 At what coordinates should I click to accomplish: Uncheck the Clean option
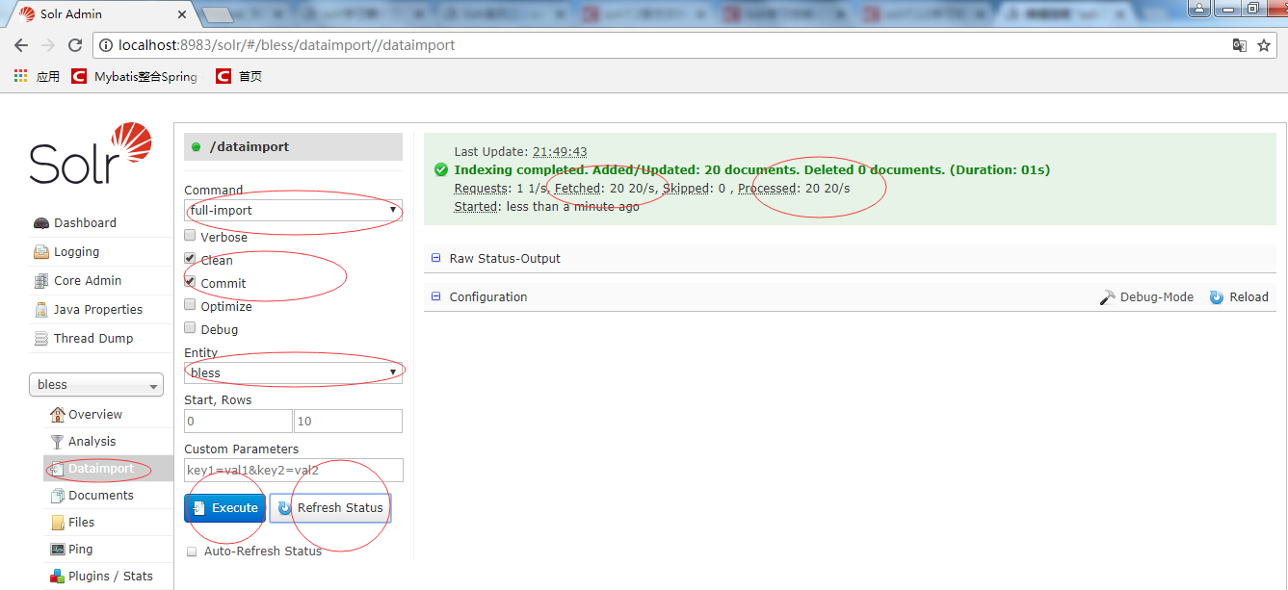190,259
